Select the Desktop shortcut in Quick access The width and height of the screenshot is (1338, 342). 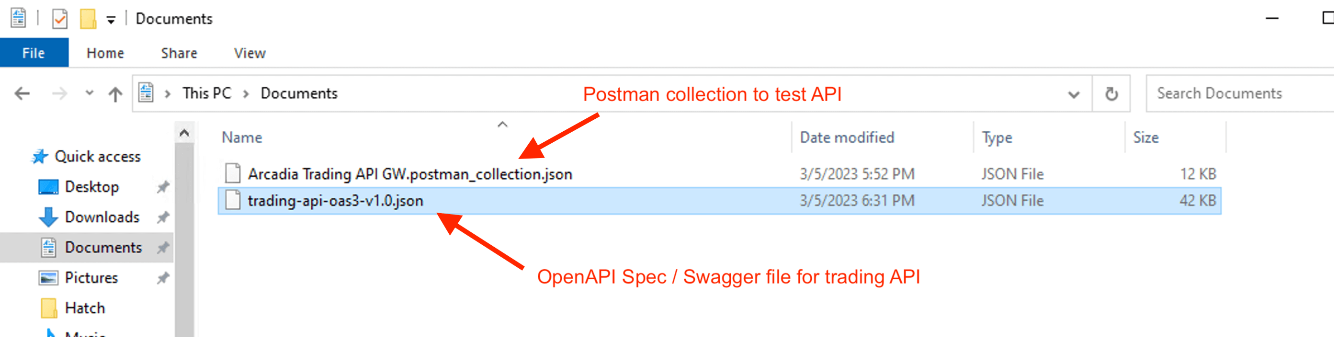91,187
